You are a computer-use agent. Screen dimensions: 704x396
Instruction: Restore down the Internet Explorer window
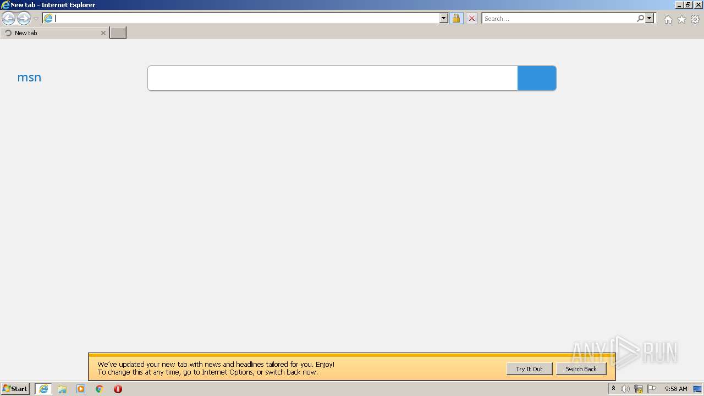coord(687,5)
